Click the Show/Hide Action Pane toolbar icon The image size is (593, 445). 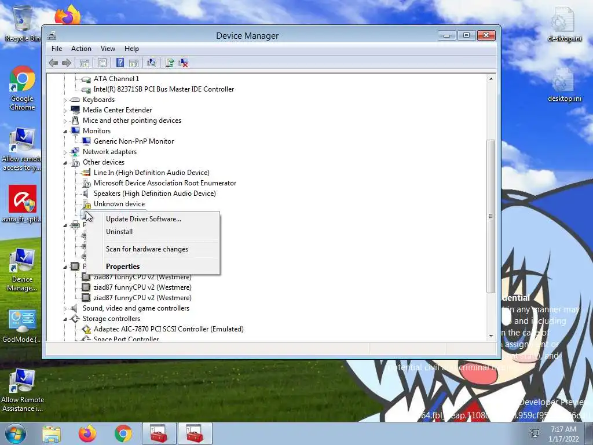134,63
